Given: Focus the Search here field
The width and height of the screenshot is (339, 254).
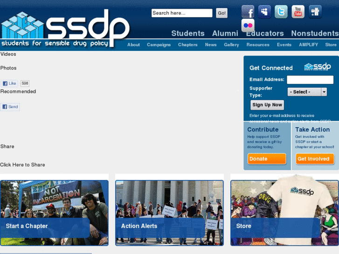Looking at the screenshot, I should (182, 13).
